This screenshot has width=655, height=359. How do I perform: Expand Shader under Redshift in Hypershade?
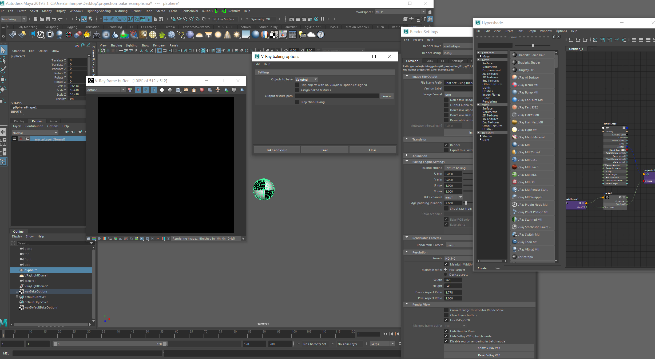(481, 136)
